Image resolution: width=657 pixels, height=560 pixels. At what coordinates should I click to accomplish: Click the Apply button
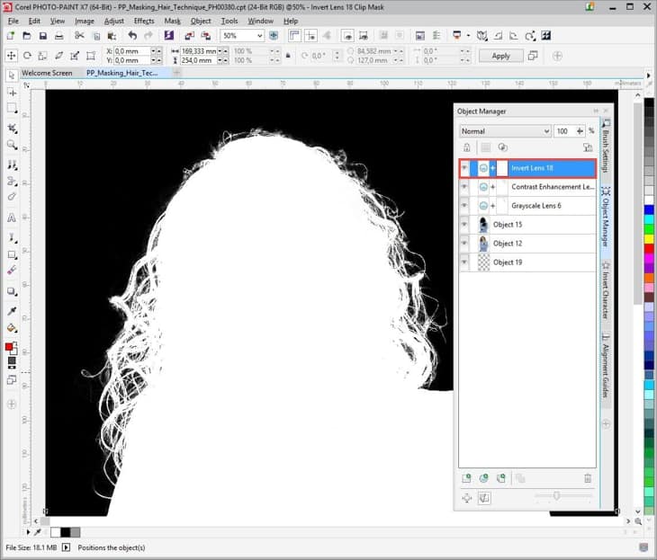coord(500,56)
